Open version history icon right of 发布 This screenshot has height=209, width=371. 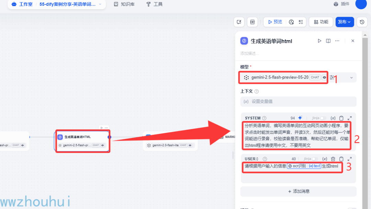pos(362,22)
